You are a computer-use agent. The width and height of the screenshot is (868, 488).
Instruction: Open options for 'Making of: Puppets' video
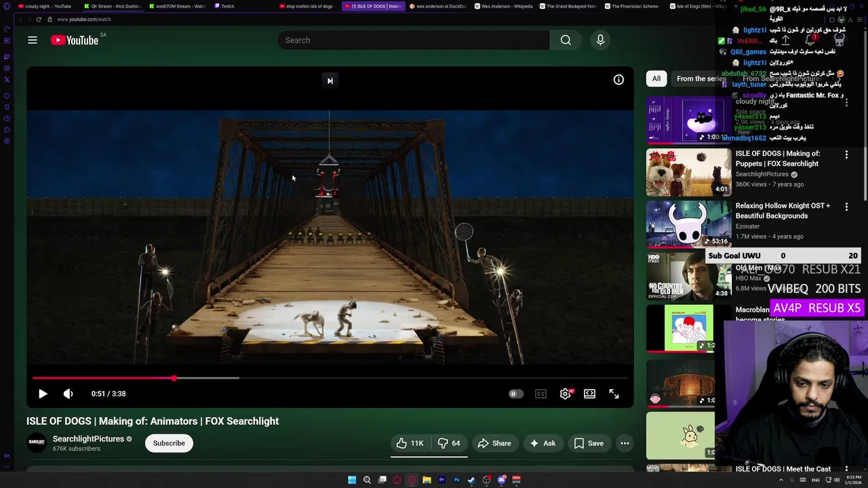coord(846,155)
